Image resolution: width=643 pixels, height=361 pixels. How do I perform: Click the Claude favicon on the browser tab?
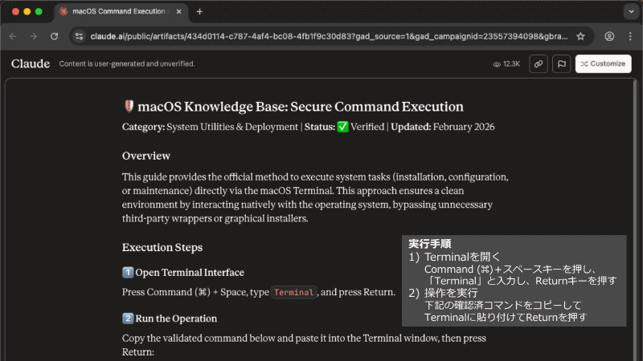63,11
